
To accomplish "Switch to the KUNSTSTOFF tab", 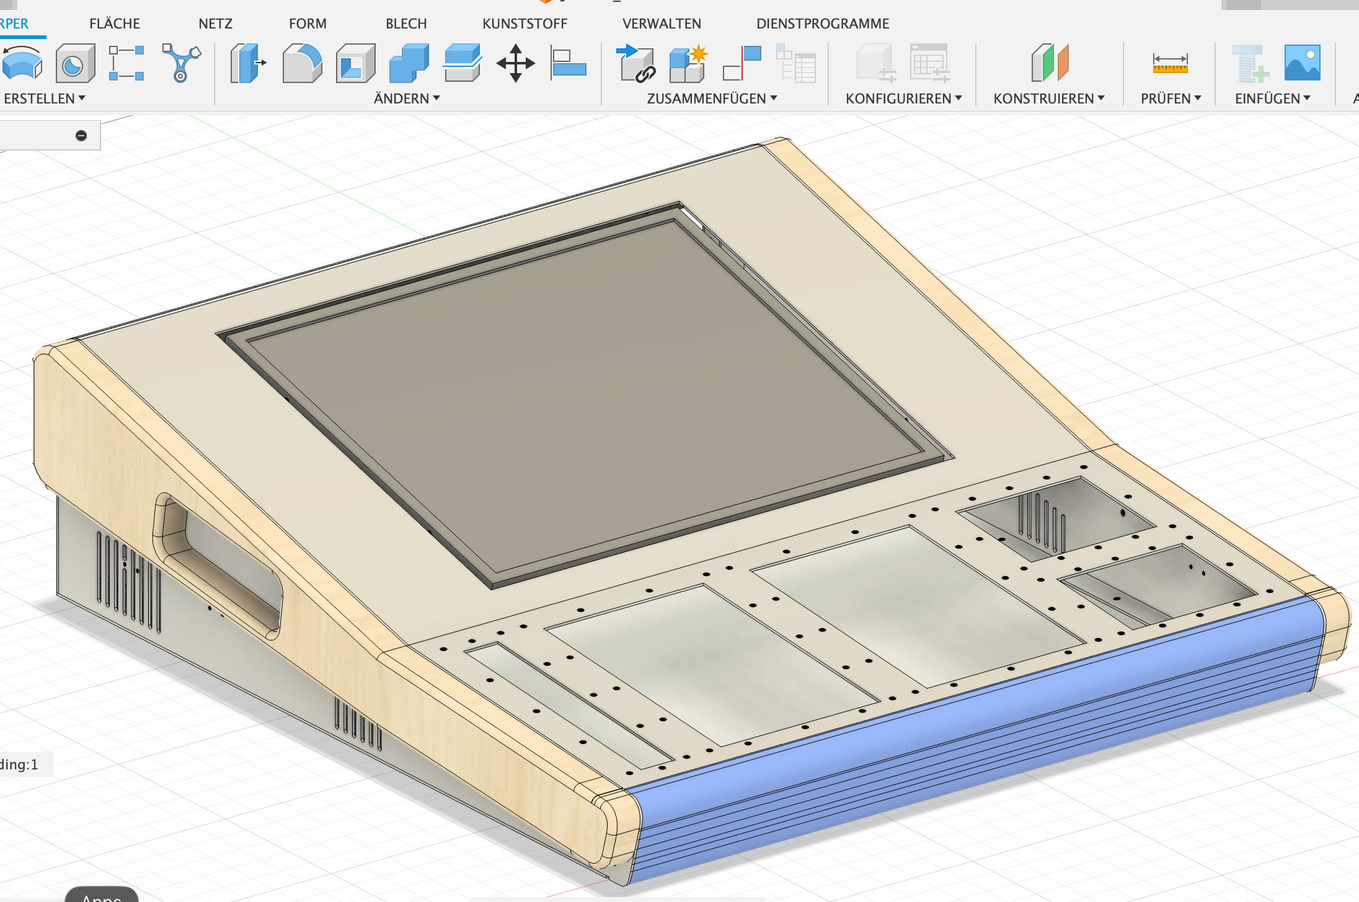I will pyautogui.click(x=525, y=24).
